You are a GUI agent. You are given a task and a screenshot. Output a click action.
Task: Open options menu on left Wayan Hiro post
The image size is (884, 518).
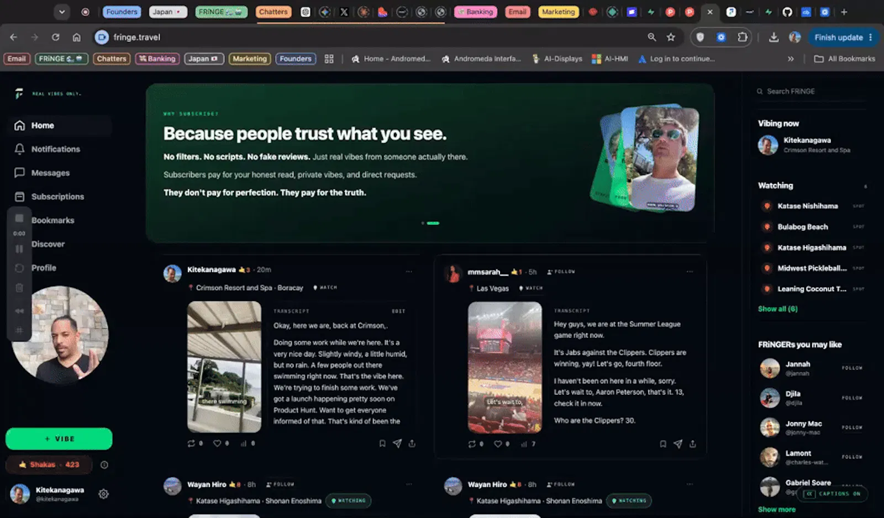(x=409, y=484)
